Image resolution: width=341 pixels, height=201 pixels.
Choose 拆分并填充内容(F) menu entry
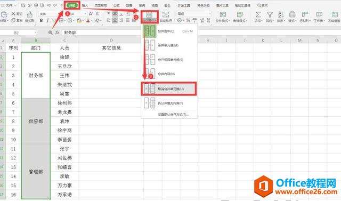[x=169, y=103]
